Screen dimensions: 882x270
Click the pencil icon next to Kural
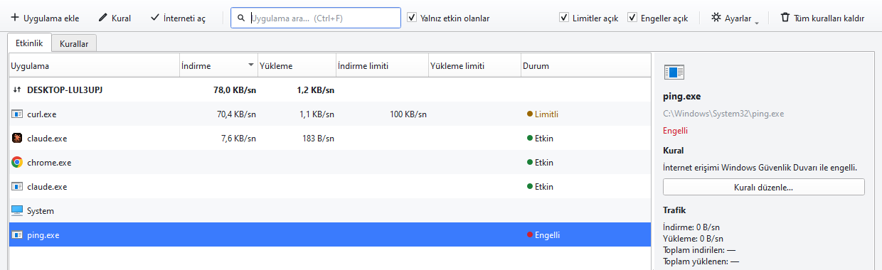[x=103, y=18]
